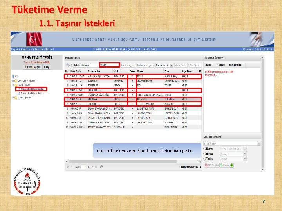
Task: Open Taşınır İstek Belgesi Listesi tree item
Action: coord(30,93)
